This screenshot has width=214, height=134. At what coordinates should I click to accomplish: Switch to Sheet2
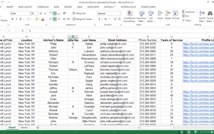pyautogui.click(x=24, y=127)
